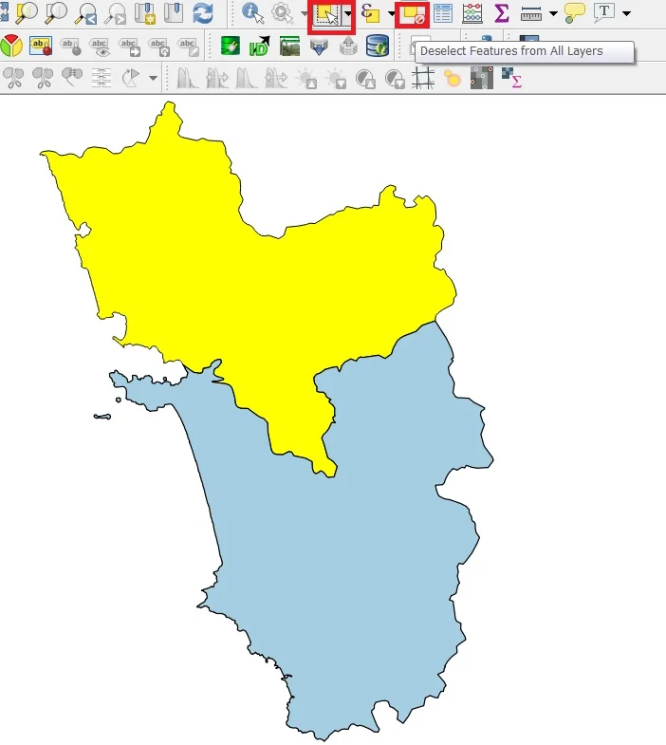The width and height of the screenshot is (666, 745).
Task: Expand the Run Feature Action dropdown arrow
Action: click(x=304, y=14)
